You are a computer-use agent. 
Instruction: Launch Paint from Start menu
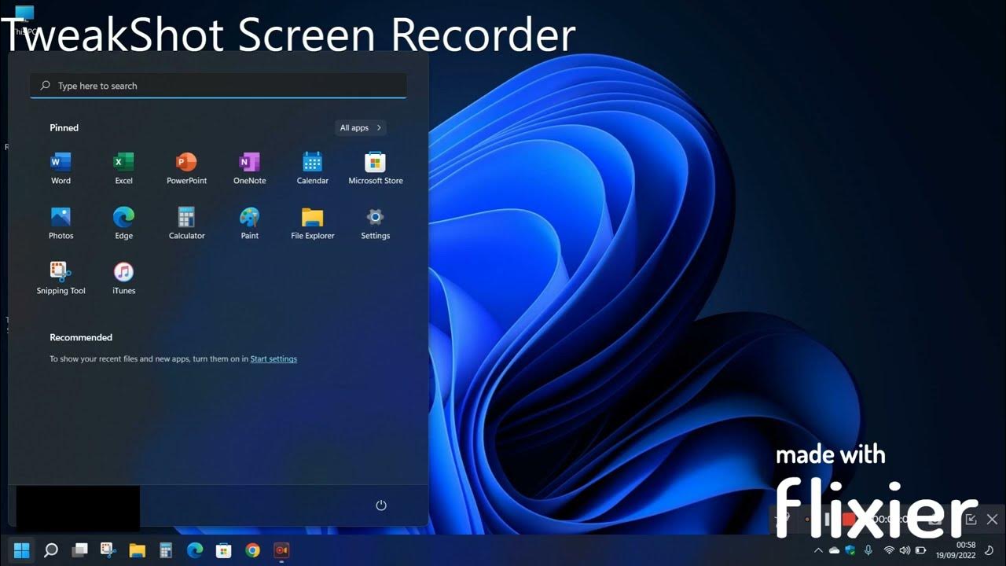click(x=249, y=223)
